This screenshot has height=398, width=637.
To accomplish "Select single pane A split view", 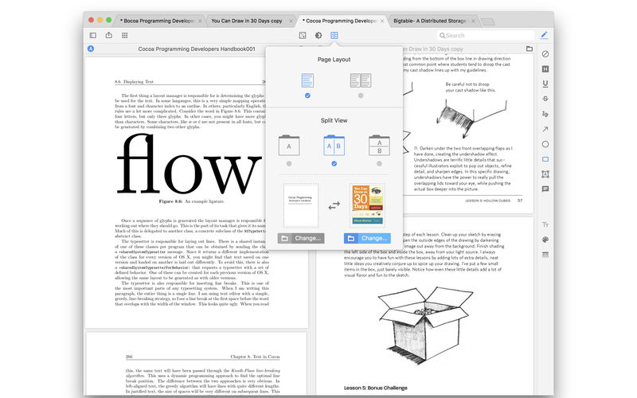I will pos(289,164).
